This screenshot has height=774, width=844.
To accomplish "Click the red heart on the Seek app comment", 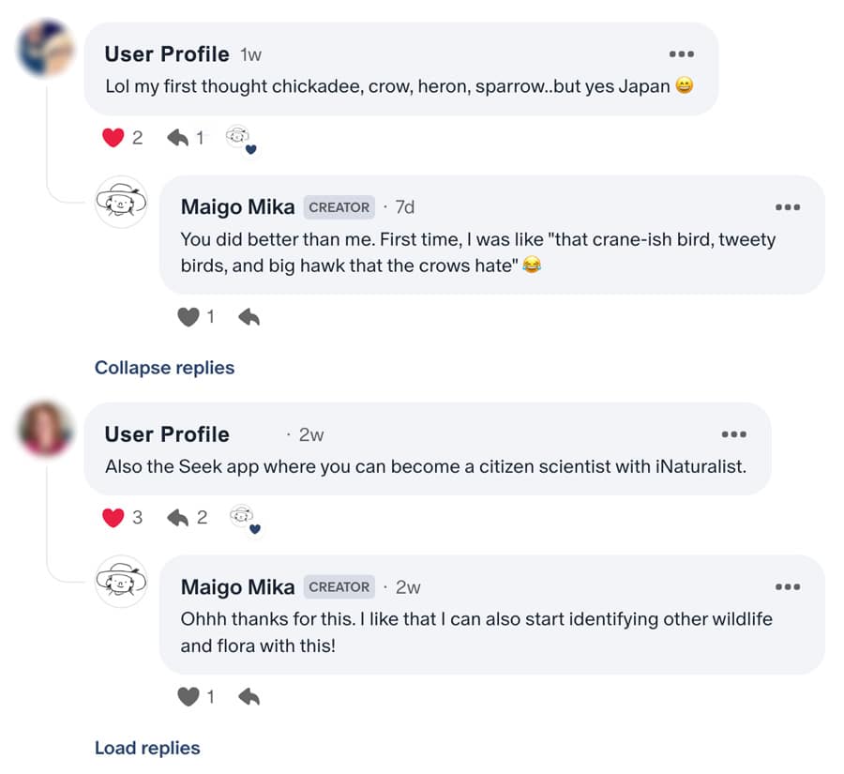I will click(112, 517).
